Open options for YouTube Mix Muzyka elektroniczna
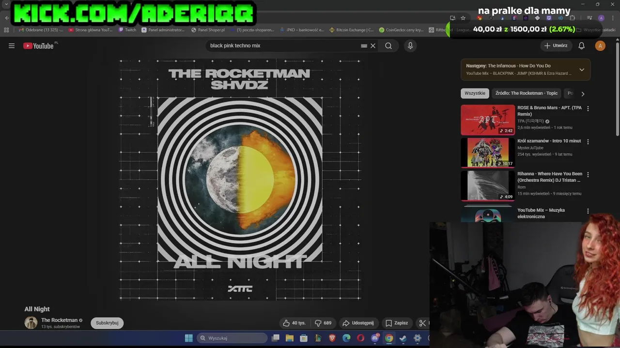The width and height of the screenshot is (620, 348). coord(588,211)
